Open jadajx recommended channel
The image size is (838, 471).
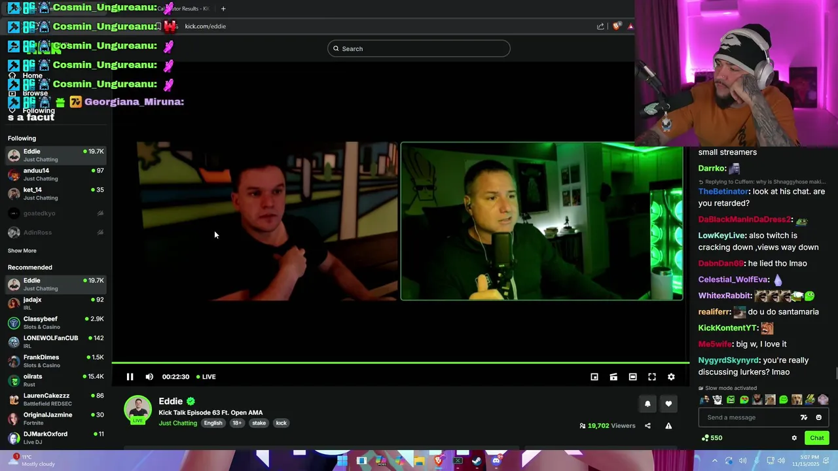click(x=56, y=304)
